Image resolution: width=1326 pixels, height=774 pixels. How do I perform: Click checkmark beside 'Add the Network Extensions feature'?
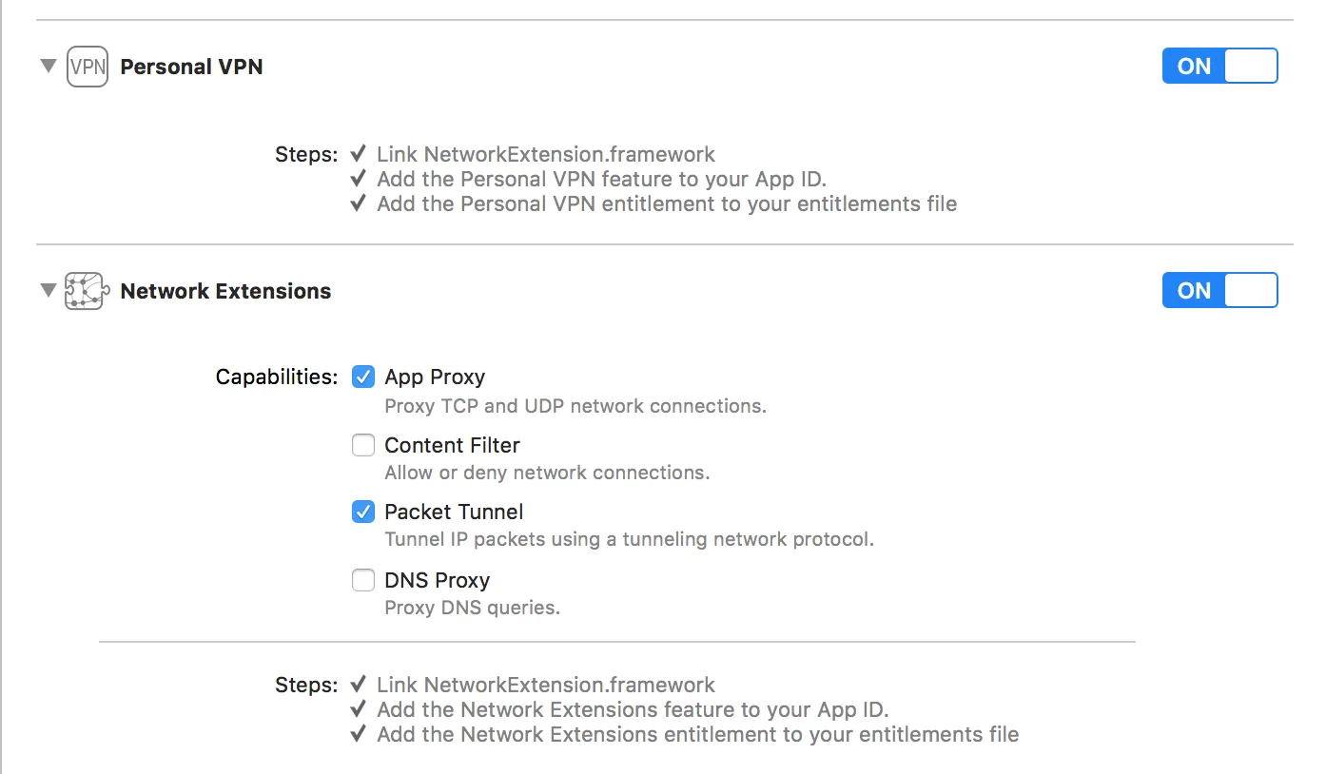[359, 709]
